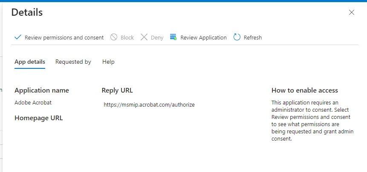Viewport: 367px width, 172px height.
Task: Click the Application name heading
Action: tap(42, 90)
